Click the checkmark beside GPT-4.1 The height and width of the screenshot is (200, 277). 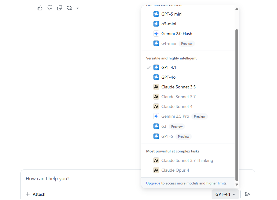click(x=149, y=67)
